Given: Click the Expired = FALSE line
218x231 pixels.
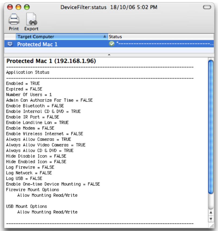Looking at the screenshot, I should (24, 89).
